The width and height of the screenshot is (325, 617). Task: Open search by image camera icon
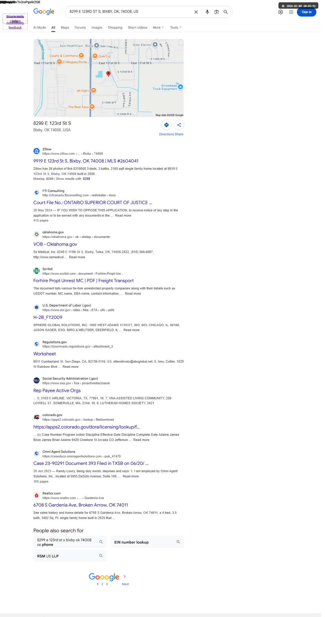pos(217,12)
